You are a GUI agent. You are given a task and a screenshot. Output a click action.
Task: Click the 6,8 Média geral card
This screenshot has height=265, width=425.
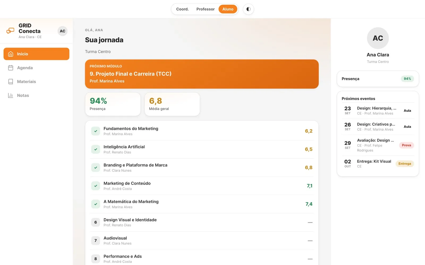click(172, 104)
